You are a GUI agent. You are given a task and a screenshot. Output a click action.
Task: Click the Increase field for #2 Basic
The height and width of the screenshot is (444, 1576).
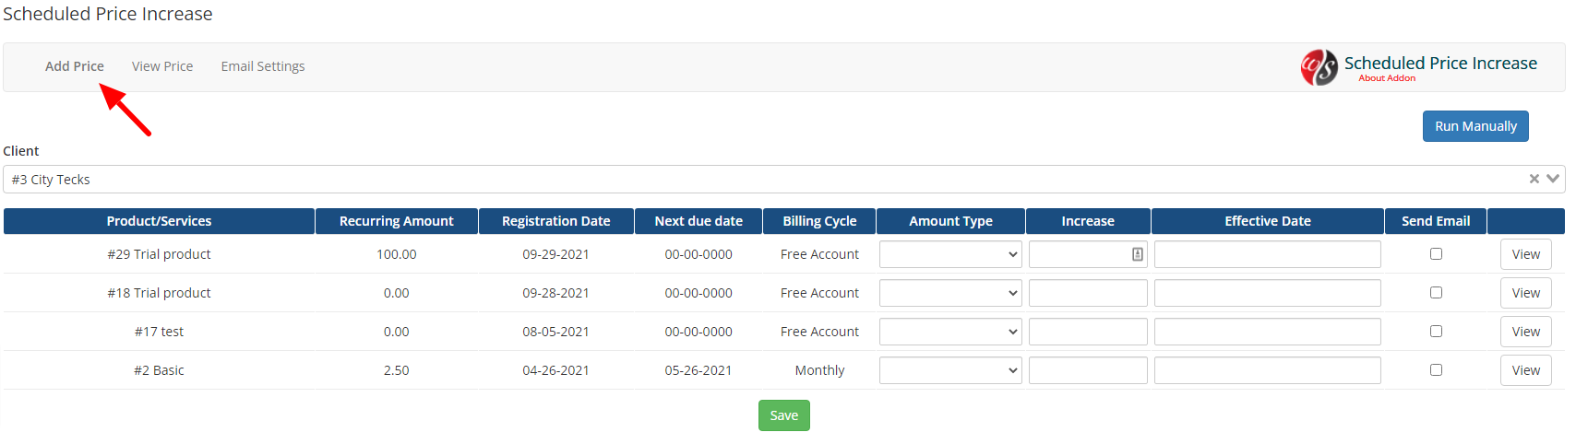point(1088,370)
